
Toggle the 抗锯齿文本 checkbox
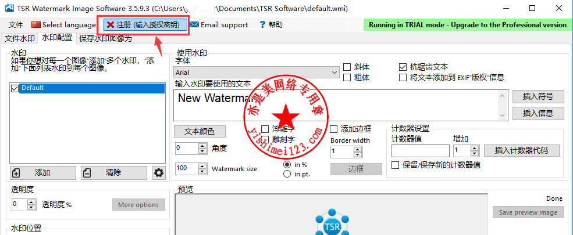tap(403, 67)
